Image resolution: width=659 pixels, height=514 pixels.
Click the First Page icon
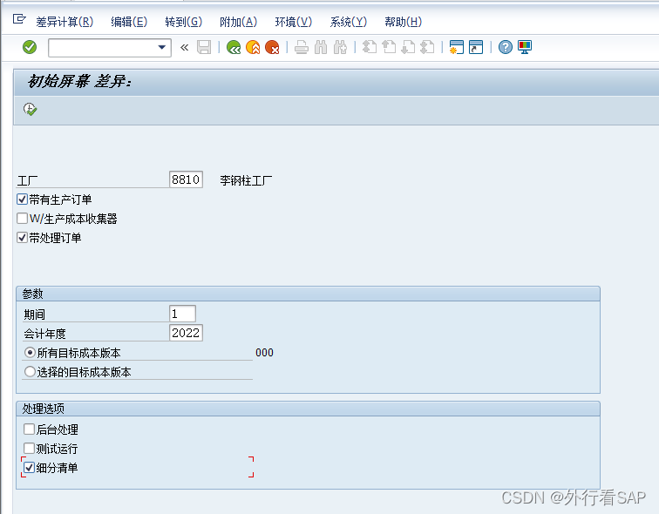pyautogui.click(x=370, y=47)
